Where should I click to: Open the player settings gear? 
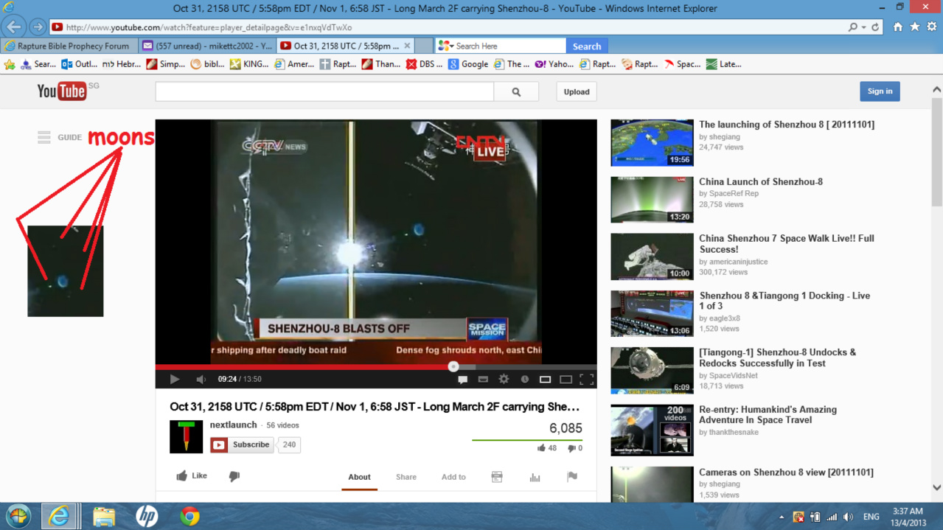click(504, 379)
